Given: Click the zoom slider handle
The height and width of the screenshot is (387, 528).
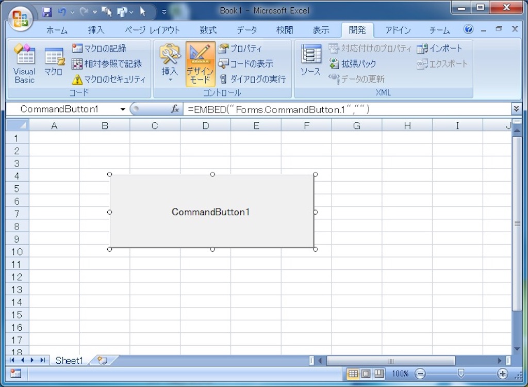Looking at the screenshot, I should (x=461, y=373).
